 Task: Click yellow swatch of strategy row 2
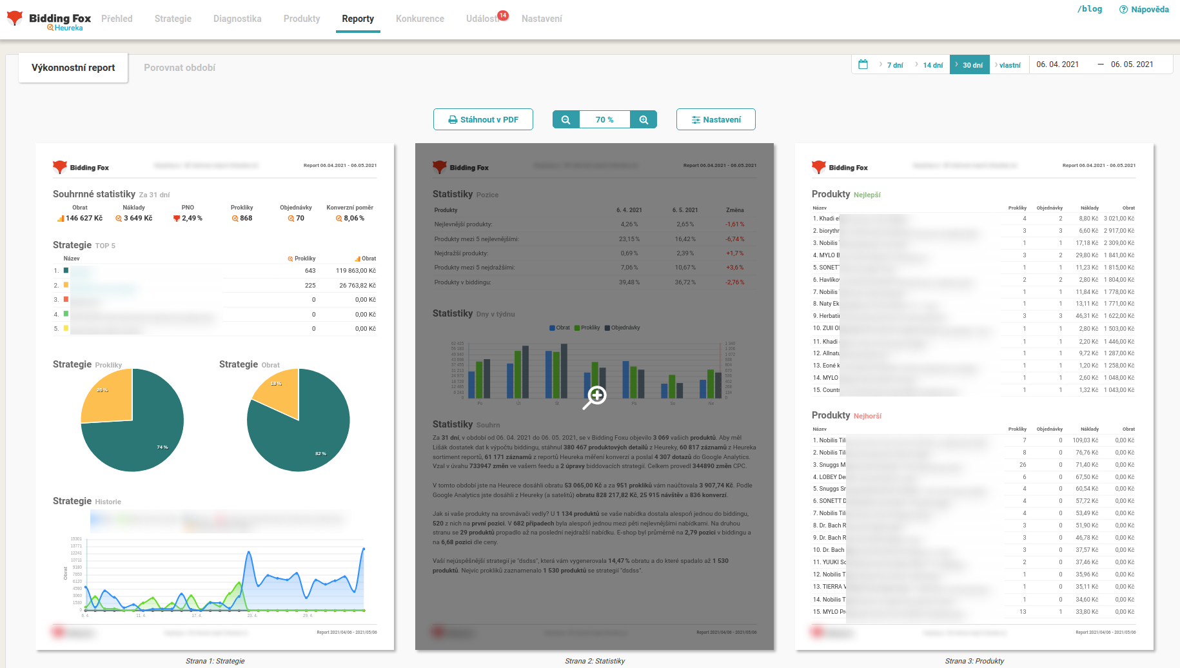(x=66, y=285)
